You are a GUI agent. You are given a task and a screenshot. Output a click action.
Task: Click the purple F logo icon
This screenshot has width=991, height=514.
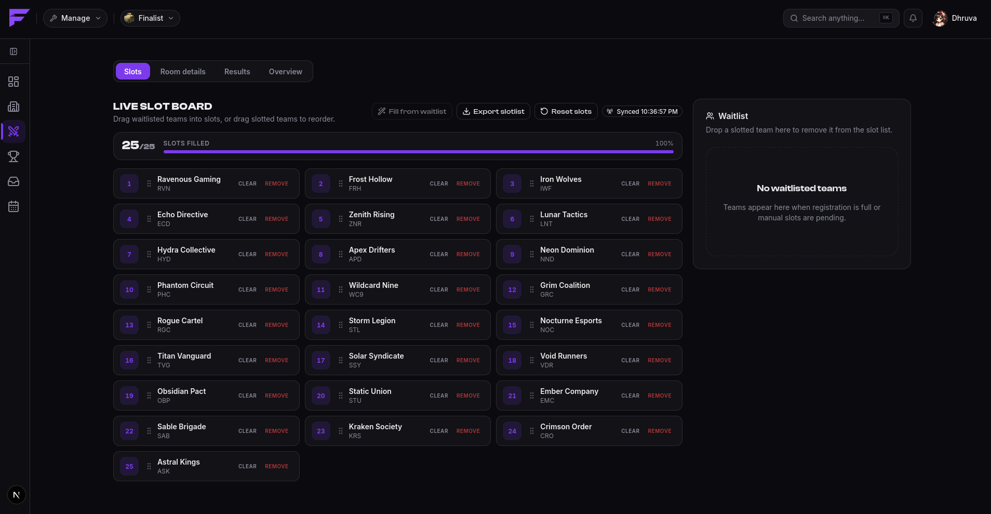click(19, 18)
